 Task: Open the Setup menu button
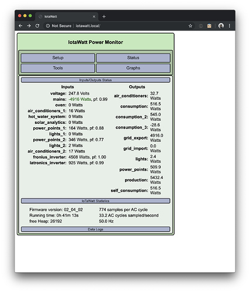tap(58, 58)
